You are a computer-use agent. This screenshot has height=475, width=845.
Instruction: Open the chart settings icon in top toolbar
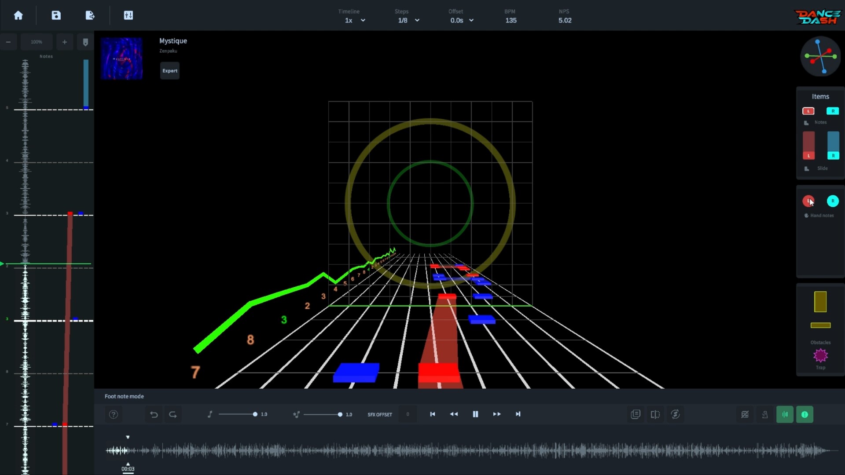tap(129, 15)
